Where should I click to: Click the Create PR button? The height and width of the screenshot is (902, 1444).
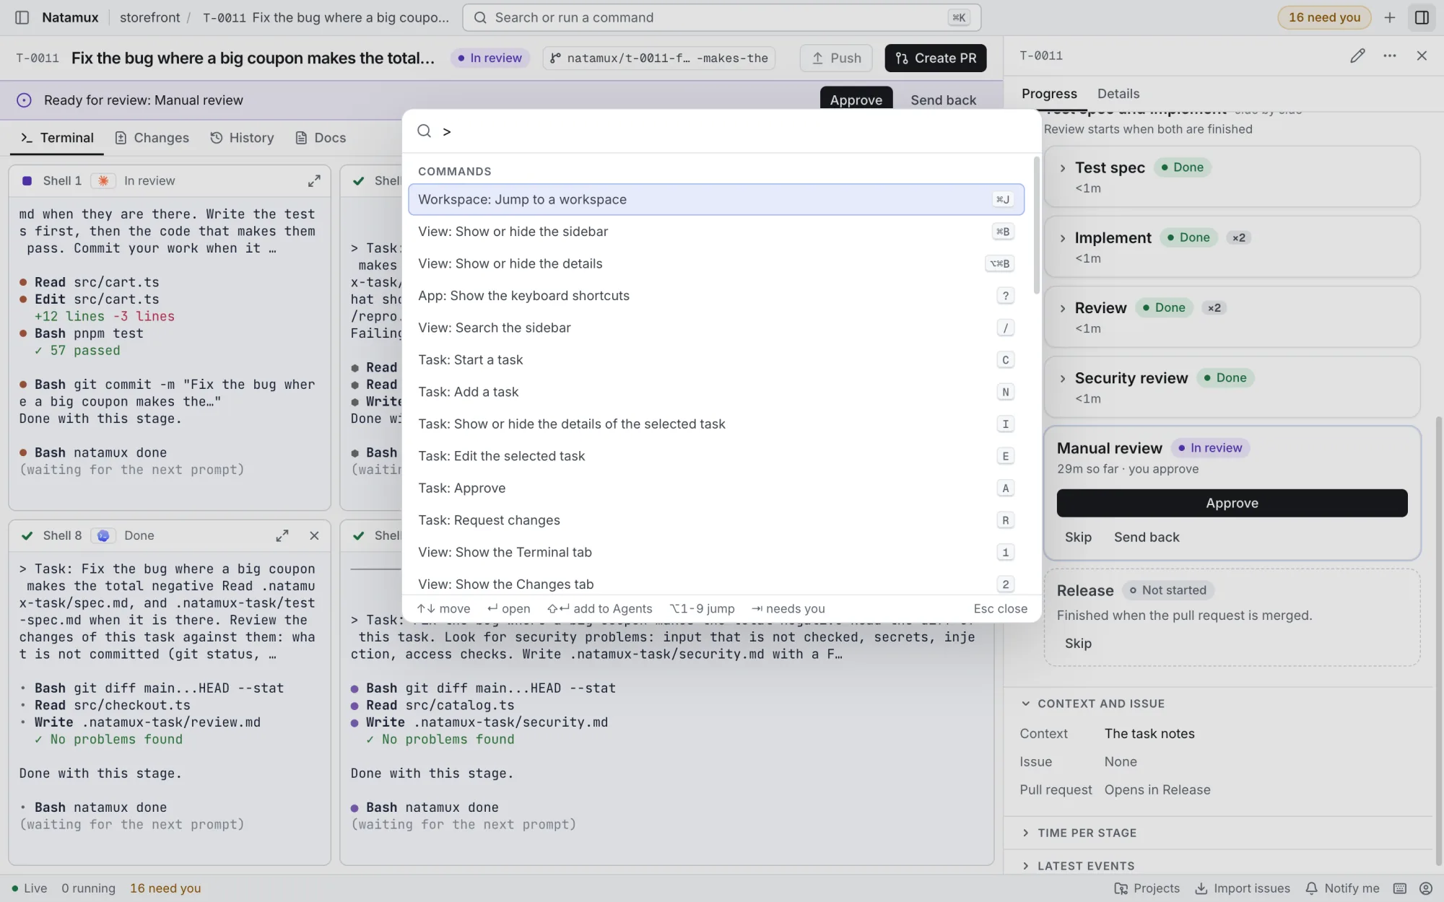(936, 58)
